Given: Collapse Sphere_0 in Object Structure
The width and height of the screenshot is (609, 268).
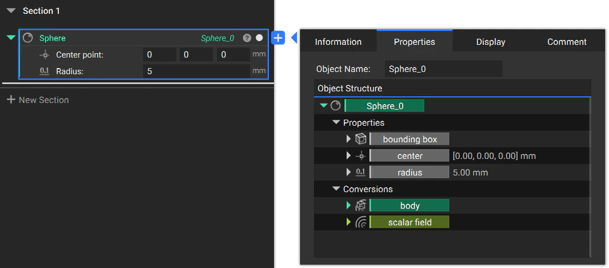Looking at the screenshot, I should [x=323, y=106].
